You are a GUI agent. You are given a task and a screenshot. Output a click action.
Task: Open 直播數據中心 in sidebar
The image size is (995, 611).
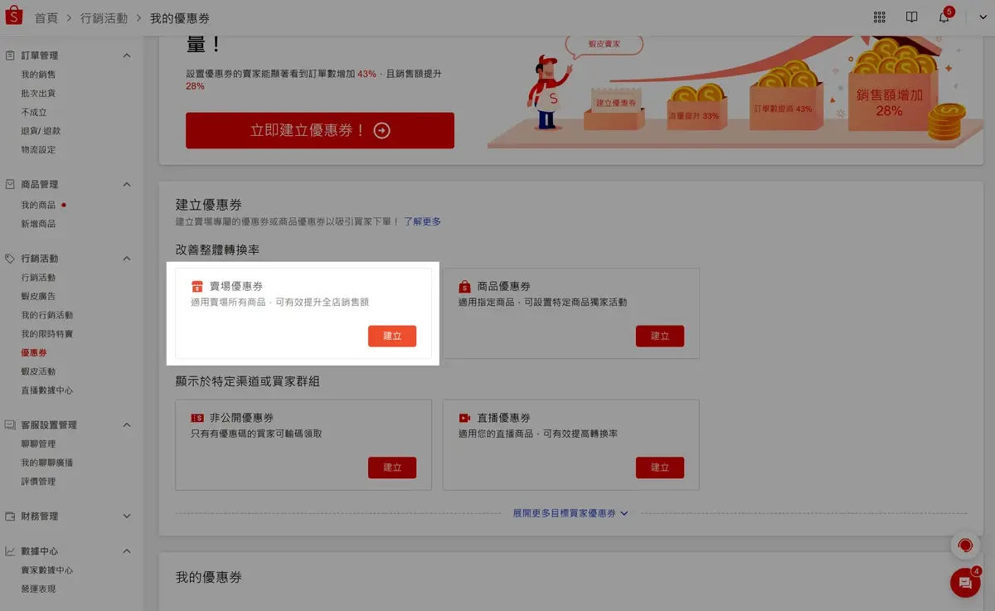click(x=47, y=390)
